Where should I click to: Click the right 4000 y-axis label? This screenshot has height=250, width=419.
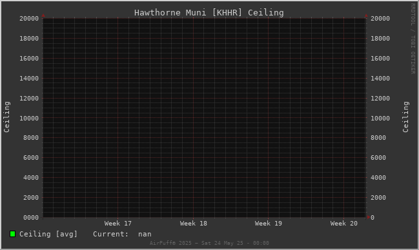[378, 178]
